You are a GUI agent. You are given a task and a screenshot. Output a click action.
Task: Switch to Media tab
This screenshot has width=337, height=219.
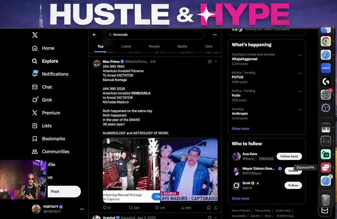(x=182, y=47)
